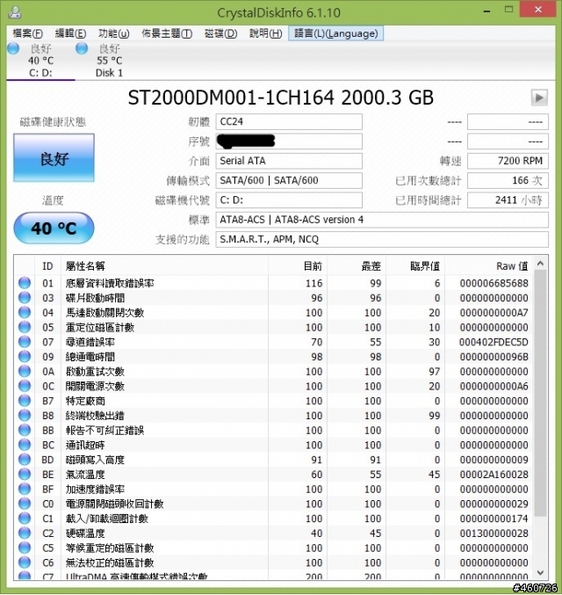The image size is (562, 595).
Task: Click status orb for attribute C2 row
Action: coord(25,533)
